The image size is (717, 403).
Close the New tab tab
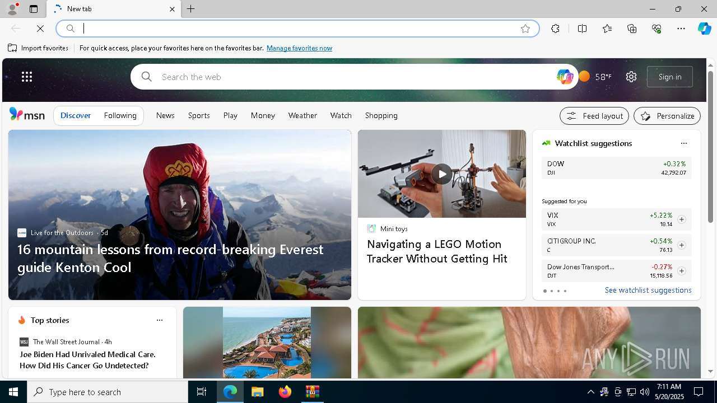(x=172, y=9)
